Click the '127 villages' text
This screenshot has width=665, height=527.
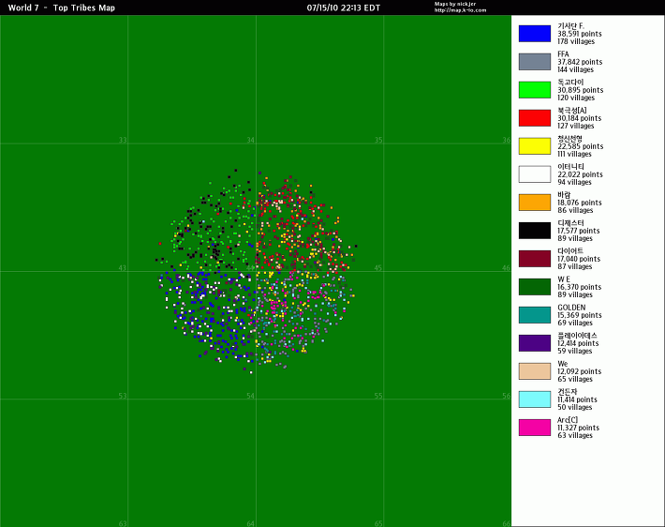(x=575, y=126)
